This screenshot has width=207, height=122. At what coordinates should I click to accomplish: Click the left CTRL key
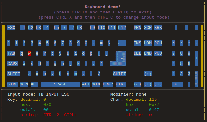[13, 84]
